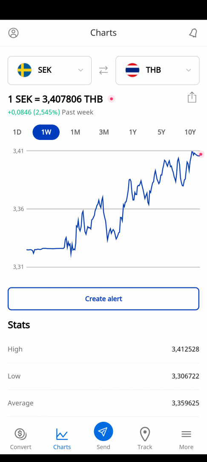Tap the Swedish flag icon
Screen dimensions: 207x462
pyautogui.click(x=25, y=70)
